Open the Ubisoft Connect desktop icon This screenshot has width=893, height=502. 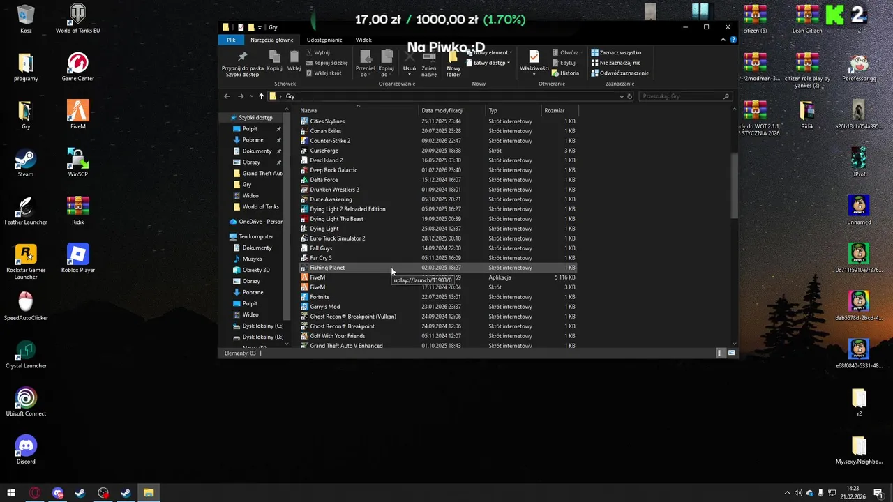click(x=26, y=402)
